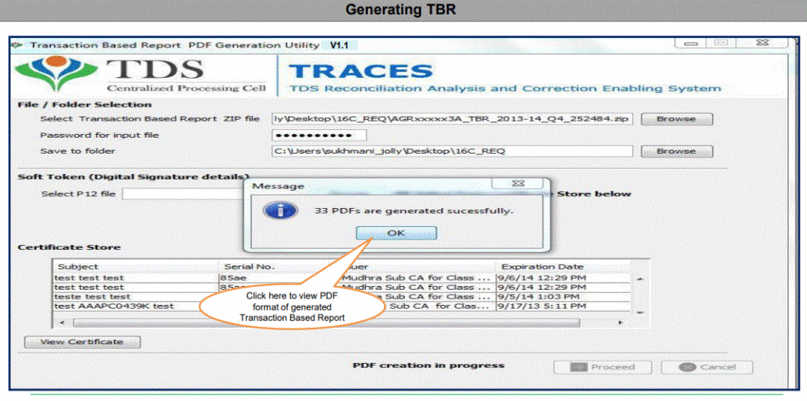807x401 pixels.
Task: Click the Save to folder path field
Action: (x=452, y=151)
